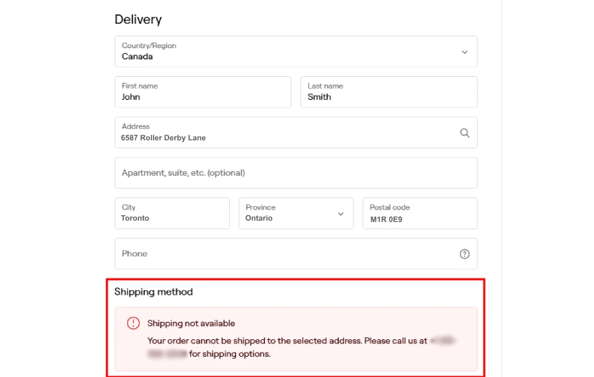Image resolution: width=594 pixels, height=377 pixels.
Task: Click the phone field help question mark
Action: coord(465,254)
